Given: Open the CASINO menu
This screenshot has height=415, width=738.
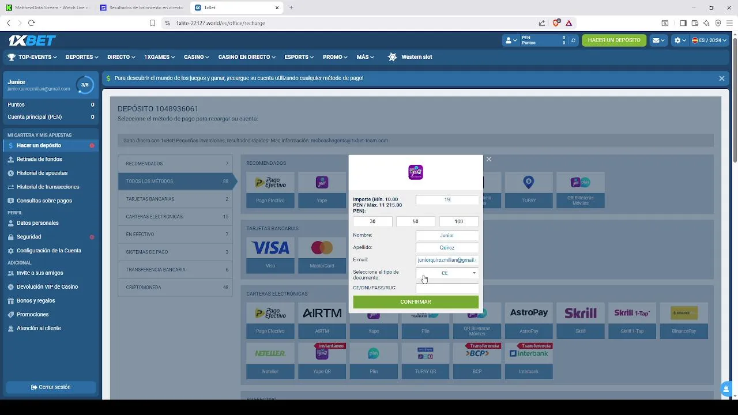Looking at the screenshot, I should pos(197,57).
